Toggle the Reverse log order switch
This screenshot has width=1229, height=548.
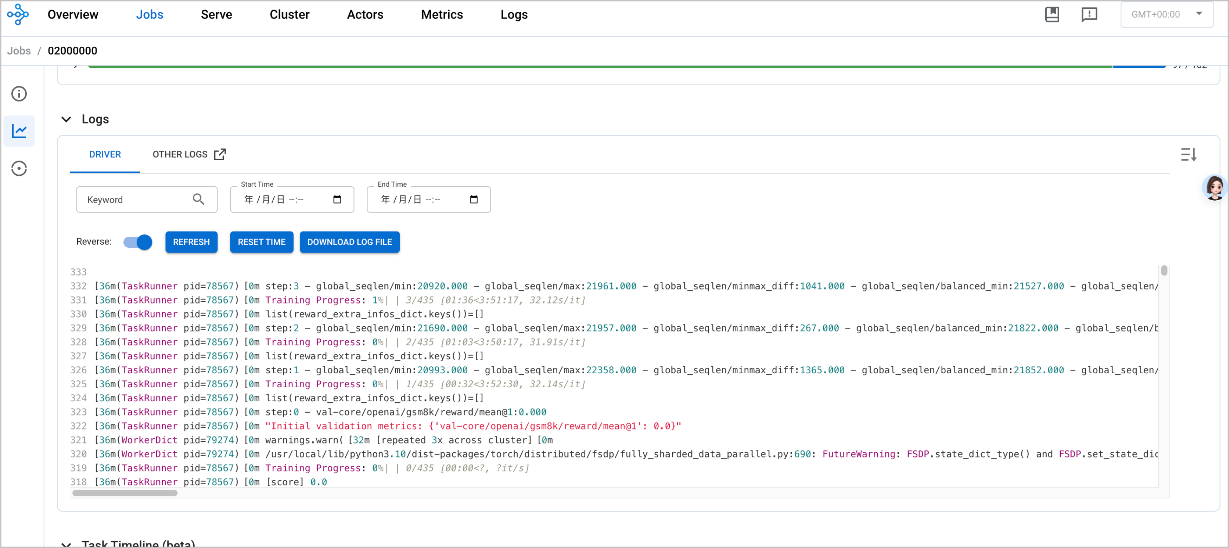tap(137, 242)
